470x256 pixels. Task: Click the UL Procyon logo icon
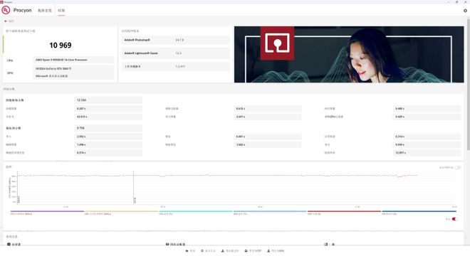coord(6,10)
